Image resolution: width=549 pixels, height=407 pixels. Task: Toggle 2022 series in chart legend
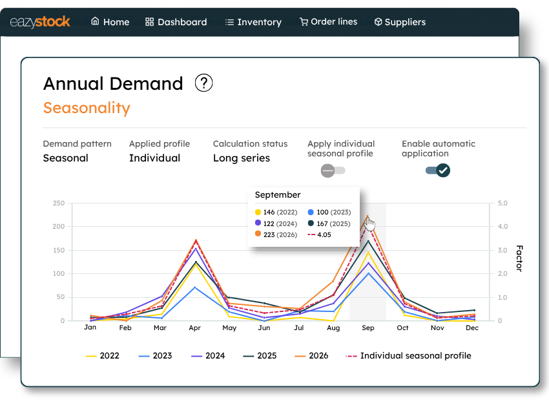click(x=102, y=356)
